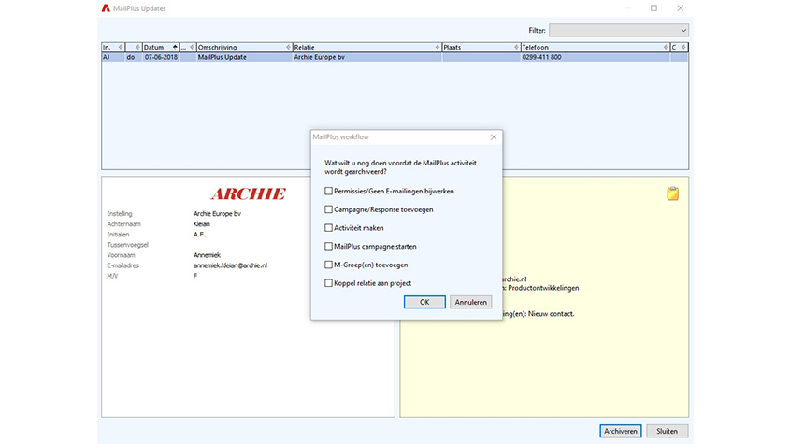The height and width of the screenshot is (444, 790).
Task: Enable Campagne/Response toevoegen checkbox
Action: pos(328,209)
